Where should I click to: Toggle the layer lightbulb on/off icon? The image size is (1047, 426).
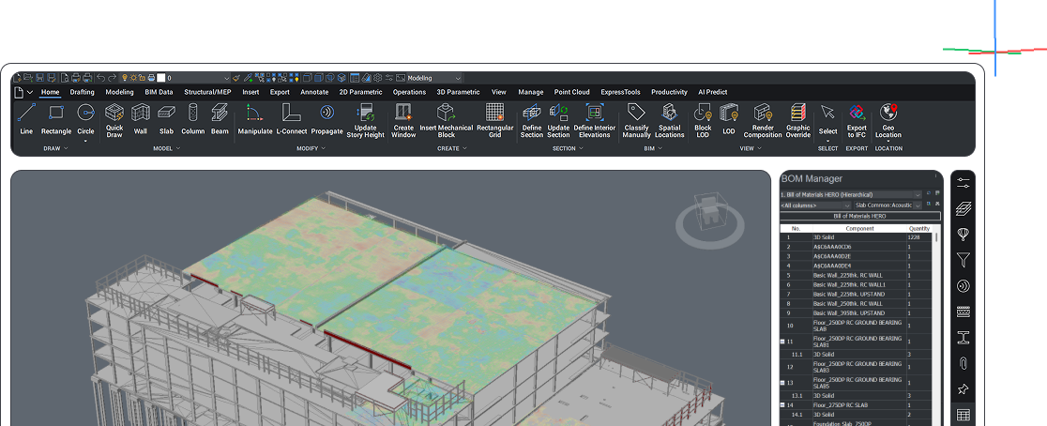click(x=124, y=78)
